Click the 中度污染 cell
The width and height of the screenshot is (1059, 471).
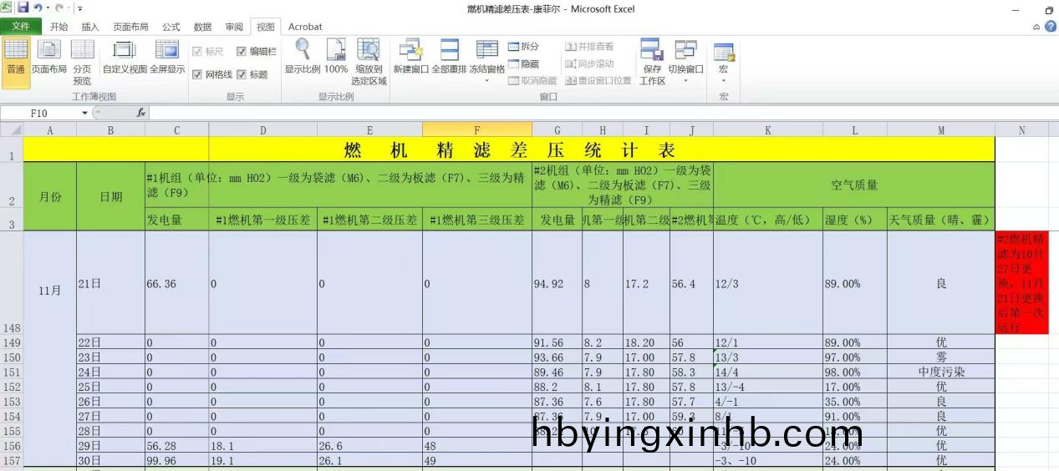tap(941, 372)
